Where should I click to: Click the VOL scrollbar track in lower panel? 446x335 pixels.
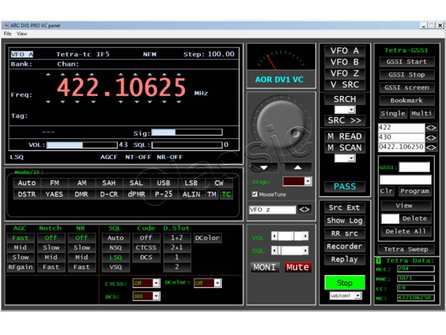click(289, 236)
